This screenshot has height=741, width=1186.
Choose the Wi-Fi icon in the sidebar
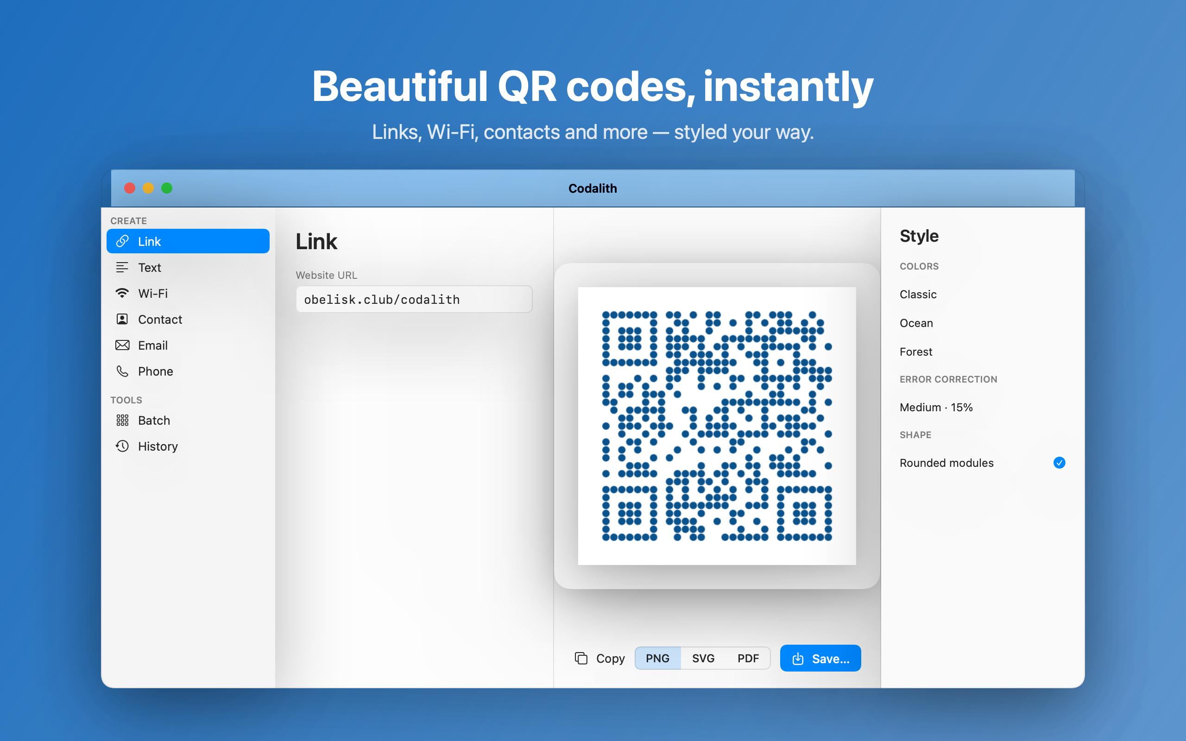pyautogui.click(x=122, y=293)
